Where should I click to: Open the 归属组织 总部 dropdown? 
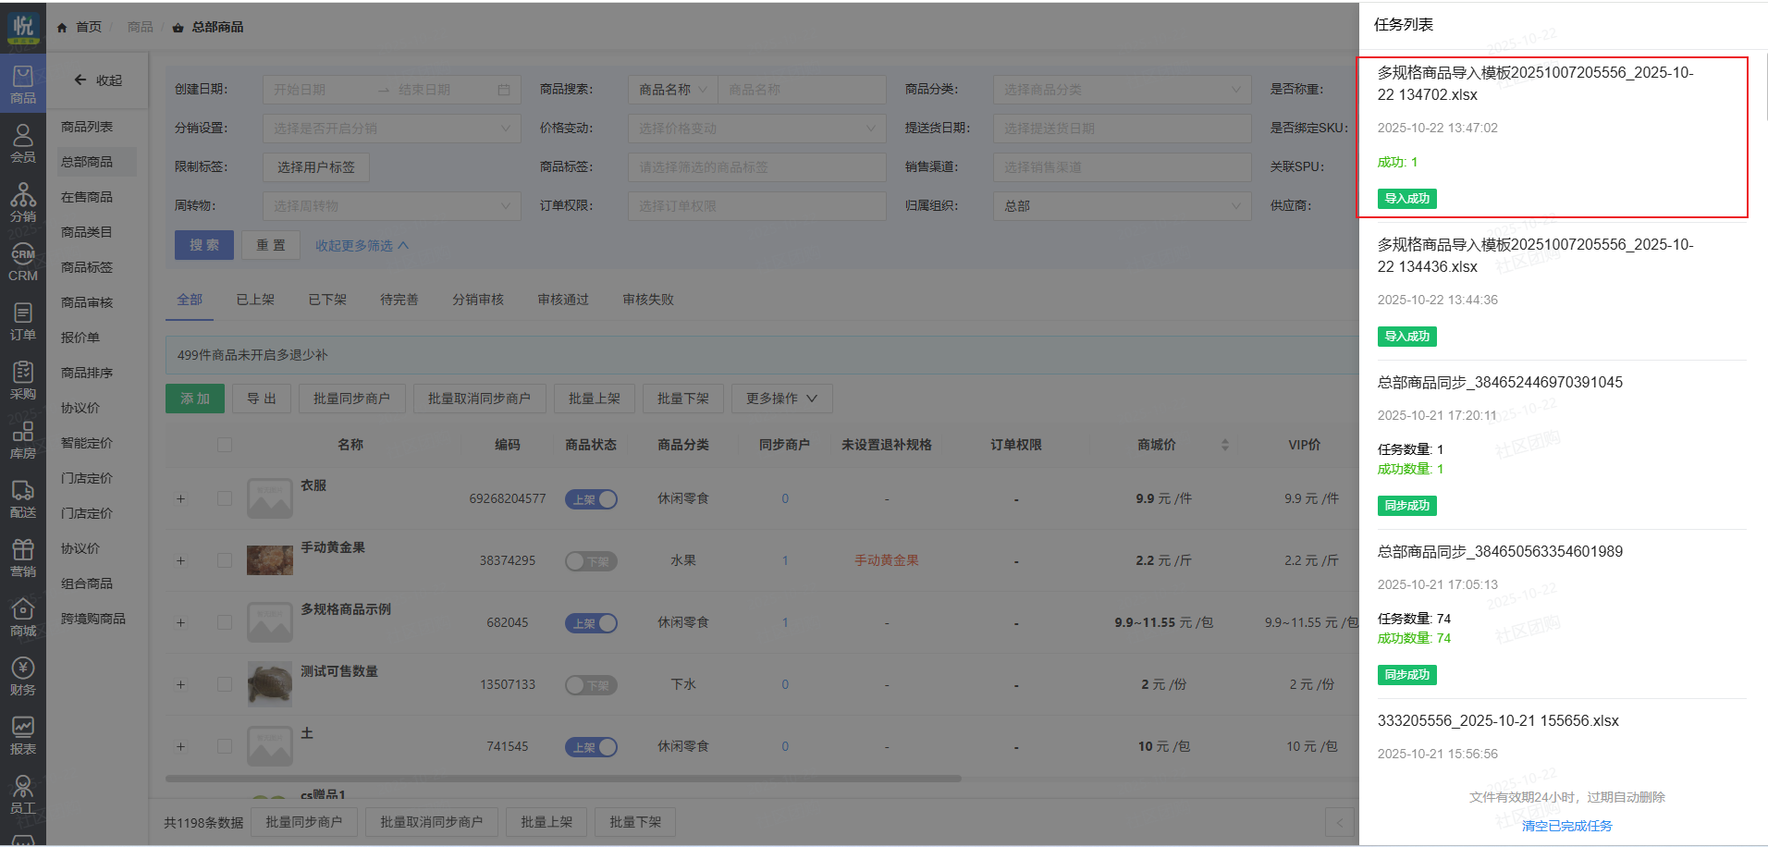coord(1122,206)
